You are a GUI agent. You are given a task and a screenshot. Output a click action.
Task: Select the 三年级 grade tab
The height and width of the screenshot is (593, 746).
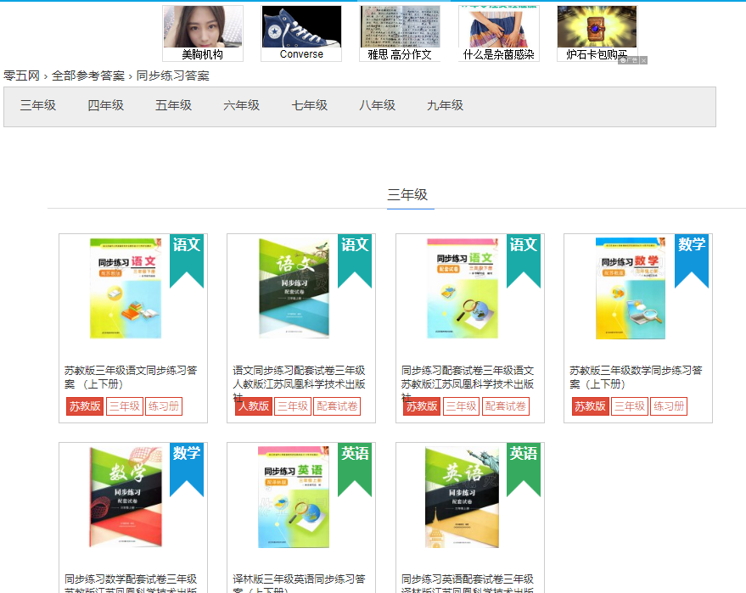[38, 106]
